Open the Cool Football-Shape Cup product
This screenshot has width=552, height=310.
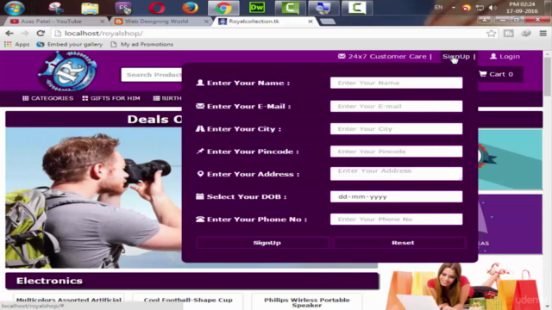(188, 301)
